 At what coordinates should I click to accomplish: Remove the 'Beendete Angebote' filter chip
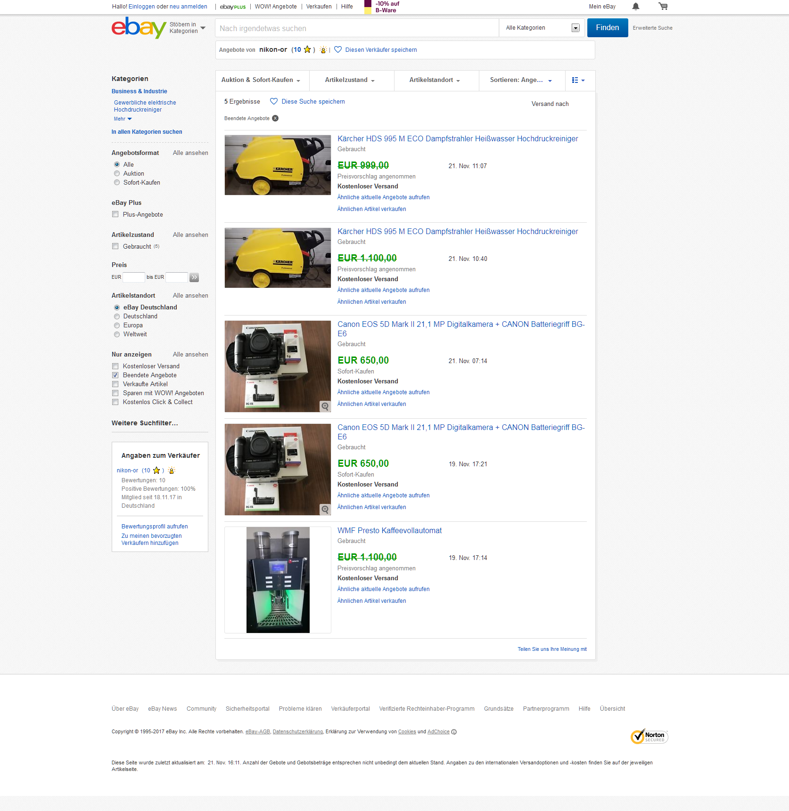coord(275,118)
